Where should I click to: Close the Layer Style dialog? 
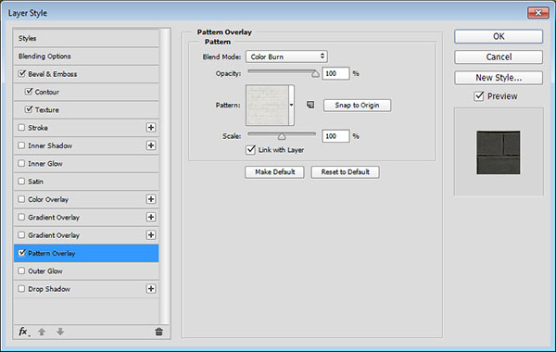538,13
